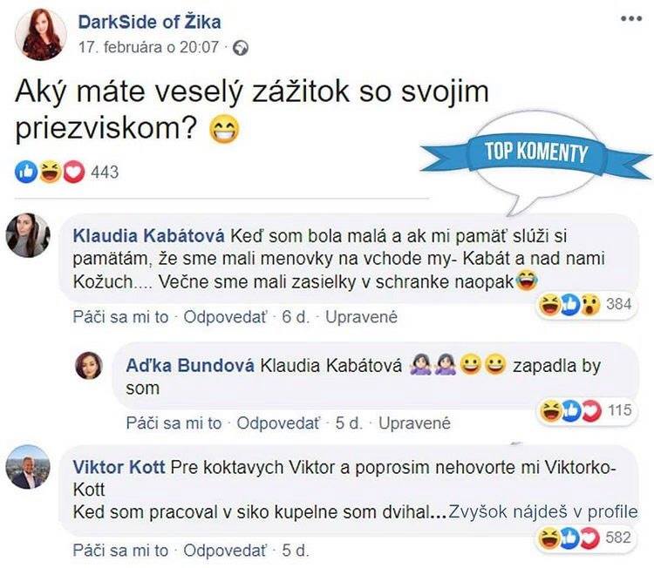Reply to Aďka Bundová's comment with Odpovedať
Viewport: 654px width, 568px height.
(x=278, y=423)
